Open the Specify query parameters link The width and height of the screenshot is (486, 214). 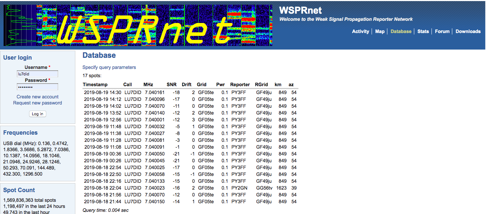point(109,67)
